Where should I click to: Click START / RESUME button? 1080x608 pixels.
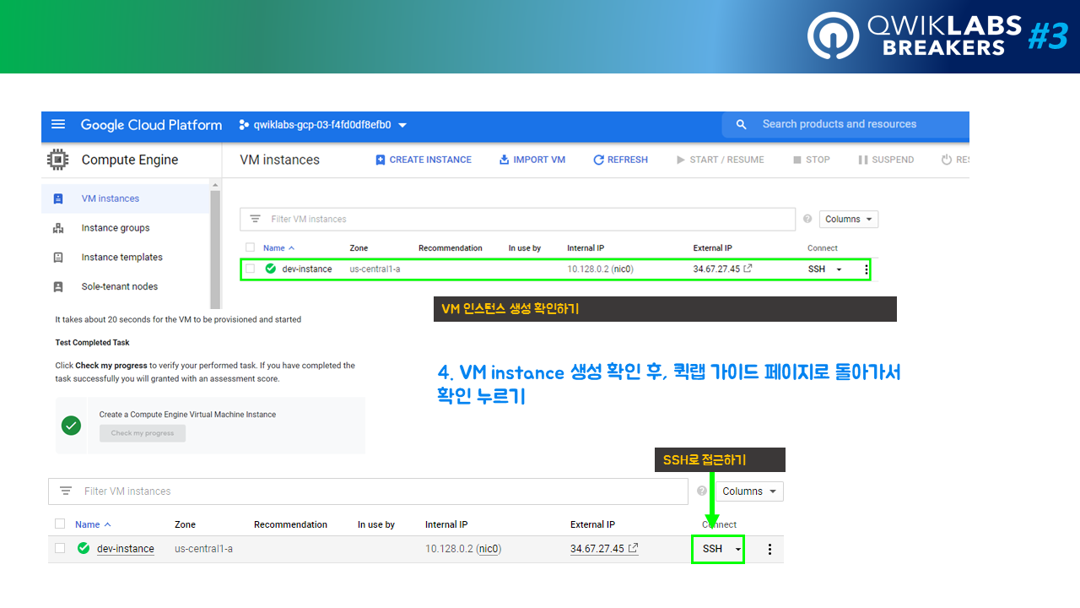[x=721, y=160]
